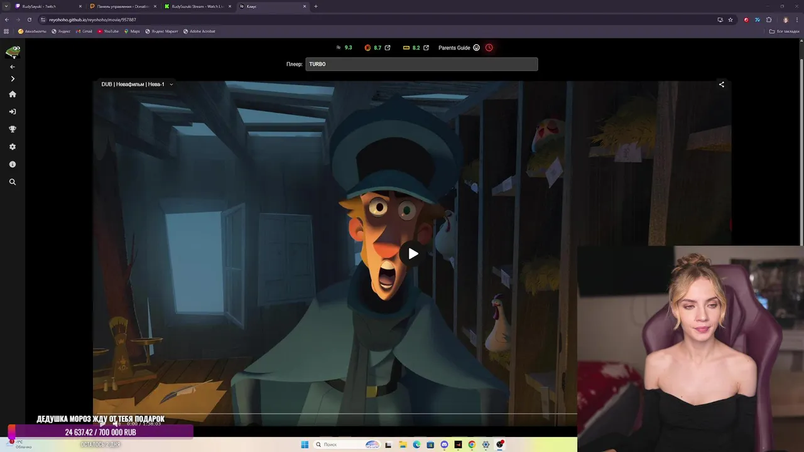Viewport: 804px width, 452px height.
Task: Switch to RudySuzuki Stream Kick tab
Action: click(197, 6)
